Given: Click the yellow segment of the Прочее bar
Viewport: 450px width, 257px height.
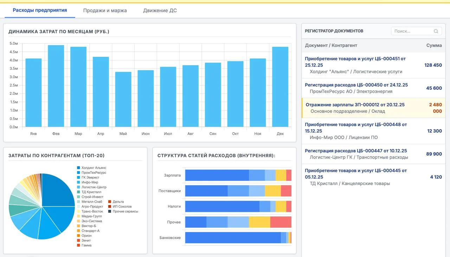Looking at the screenshot, I should pos(259,222).
